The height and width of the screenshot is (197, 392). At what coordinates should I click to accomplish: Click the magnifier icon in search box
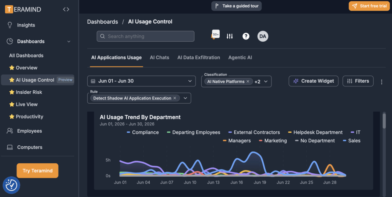click(103, 36)
